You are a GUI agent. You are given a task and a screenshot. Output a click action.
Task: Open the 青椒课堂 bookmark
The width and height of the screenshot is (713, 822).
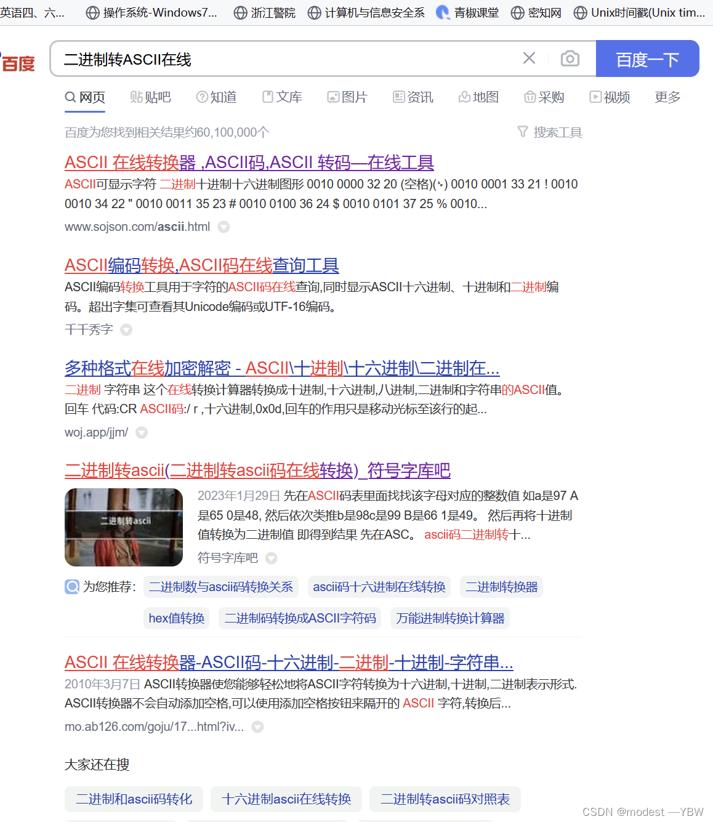tap(467, 12)
